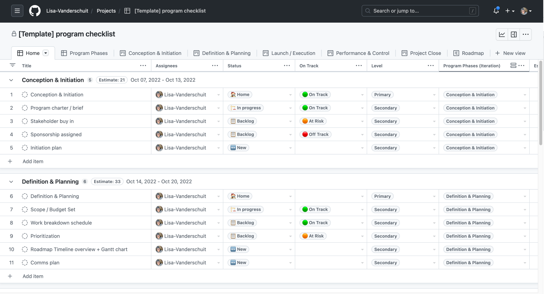Click the Estimate: 21 badge

click(112, 80)
